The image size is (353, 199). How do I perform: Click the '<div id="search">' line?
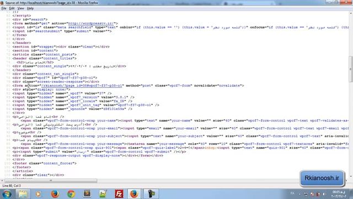point(30,20)
